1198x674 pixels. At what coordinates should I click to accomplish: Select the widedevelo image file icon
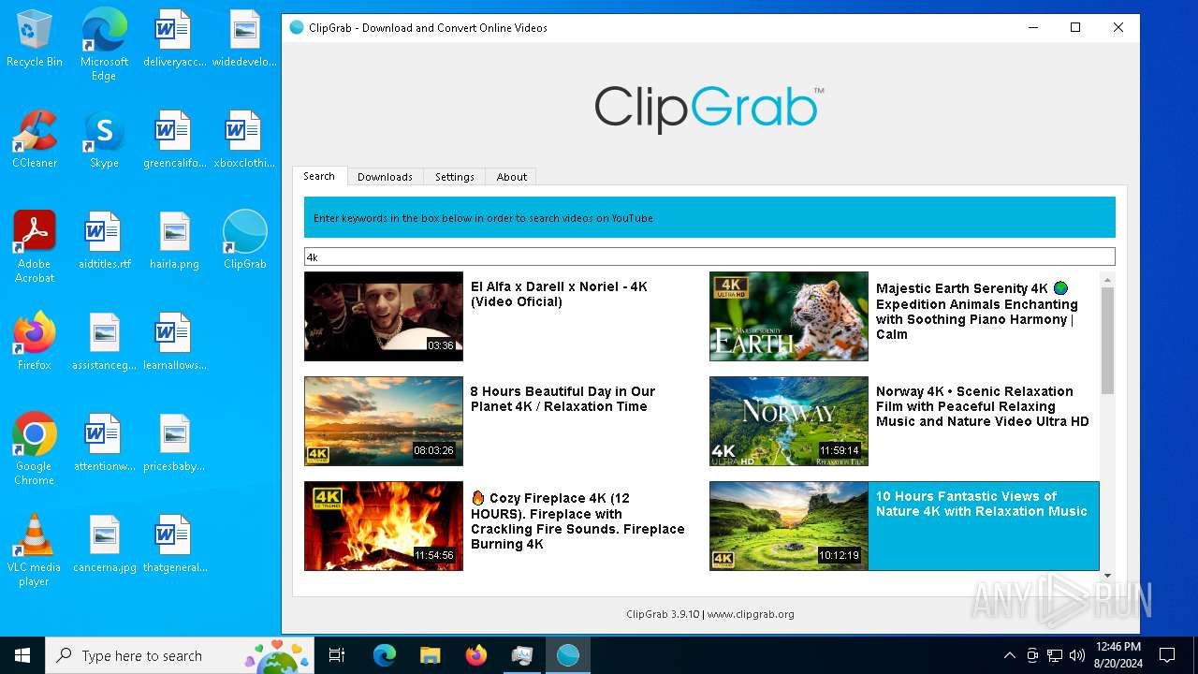[x=244, y=38]
